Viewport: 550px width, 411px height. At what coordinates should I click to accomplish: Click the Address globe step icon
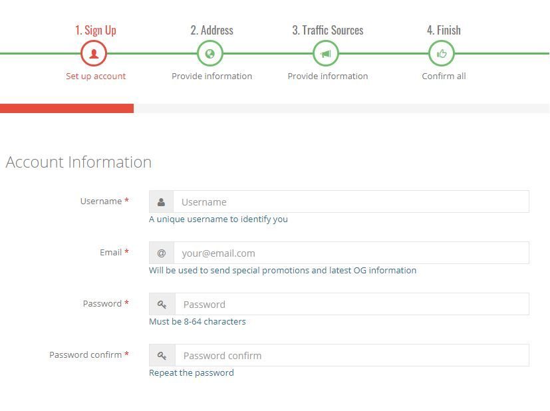pyautogui.click(x=210, y=54)
